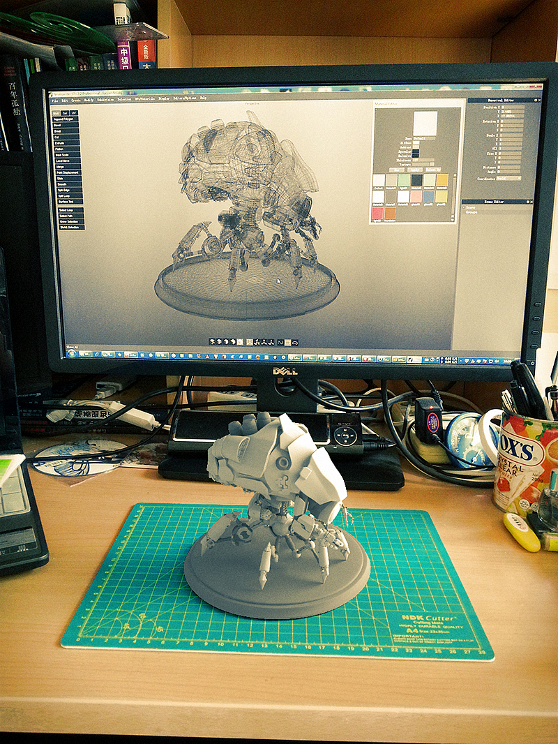Open the Diffuse color swatch

tap(416, 143)
